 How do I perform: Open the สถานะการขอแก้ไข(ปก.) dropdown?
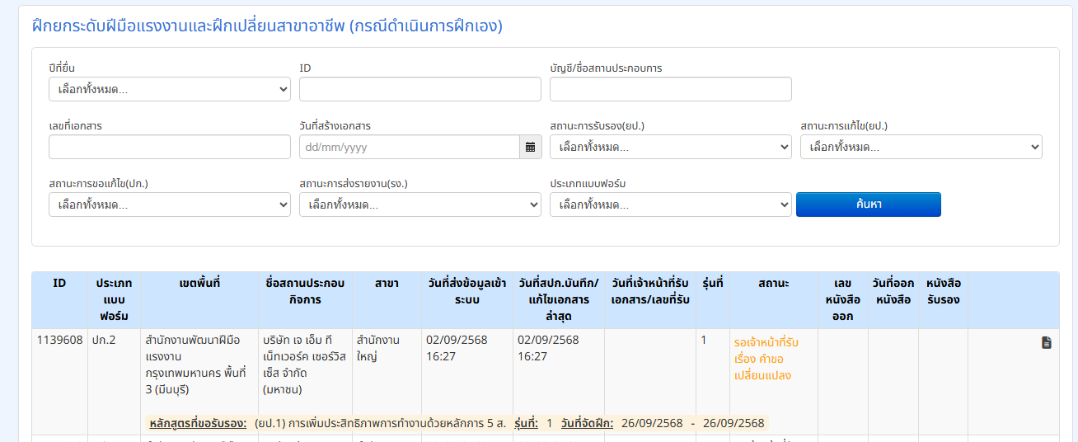coord(170,205)
